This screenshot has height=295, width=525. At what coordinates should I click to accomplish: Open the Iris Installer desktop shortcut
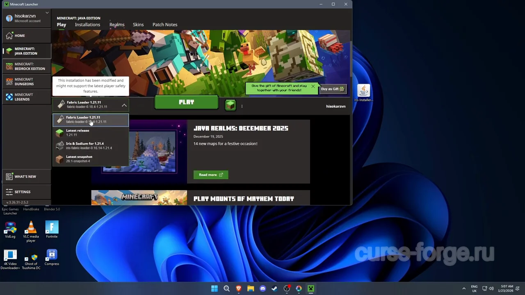[x=363, y=93]
